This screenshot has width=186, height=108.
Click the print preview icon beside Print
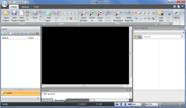pyautogui.click(x=41, y=15)
